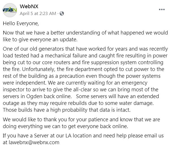Click the word 'Unfortunately,' in the post text

pos(38,69)
